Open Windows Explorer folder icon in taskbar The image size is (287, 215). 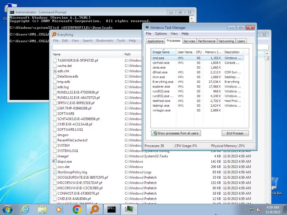42,209
